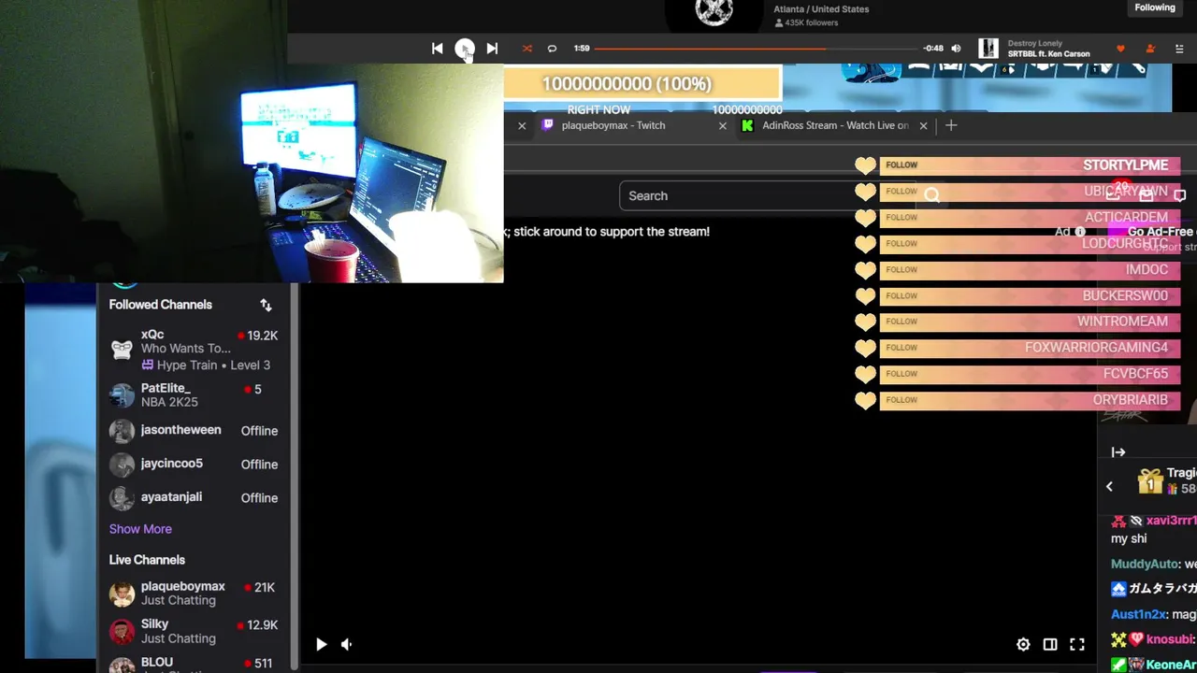Image resolution: width=1197 pixels, height=673 pixels.
Task: Open xQc channel in Followed Channels
Action: click(x=194, y=350)
